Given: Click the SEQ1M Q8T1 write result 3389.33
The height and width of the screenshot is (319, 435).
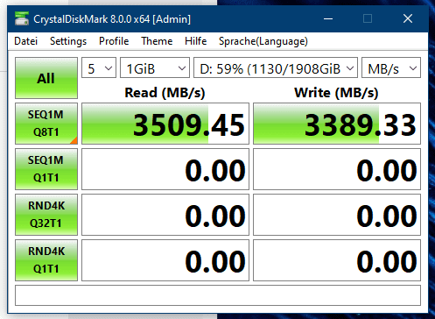Looking at the screenshot, I should coord(337,124).
